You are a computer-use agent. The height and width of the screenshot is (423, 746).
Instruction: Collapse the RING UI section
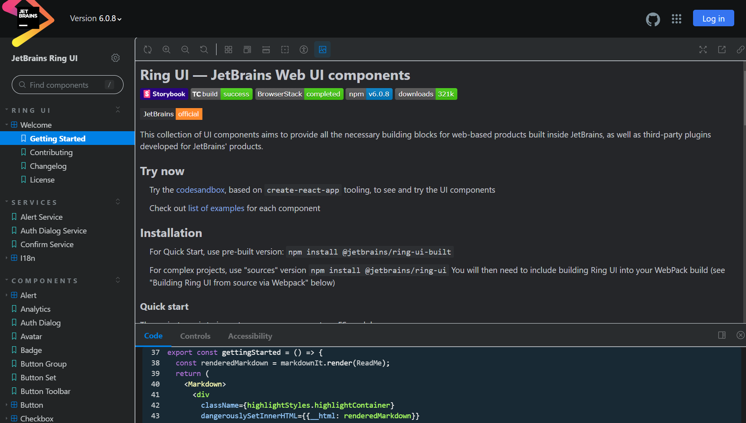coord(31,110)
